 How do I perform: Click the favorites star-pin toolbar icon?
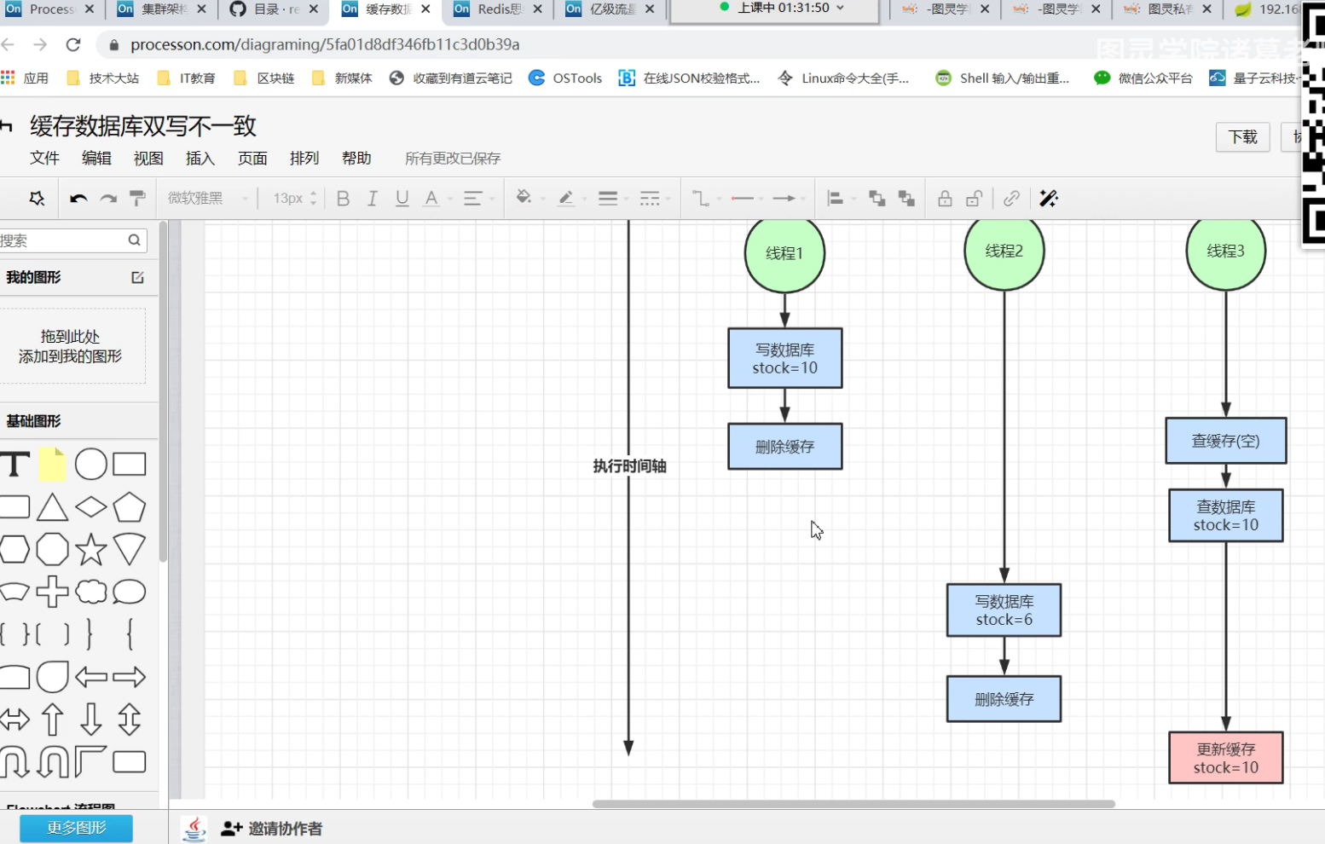pyautogui.click(x=37, y=199)
